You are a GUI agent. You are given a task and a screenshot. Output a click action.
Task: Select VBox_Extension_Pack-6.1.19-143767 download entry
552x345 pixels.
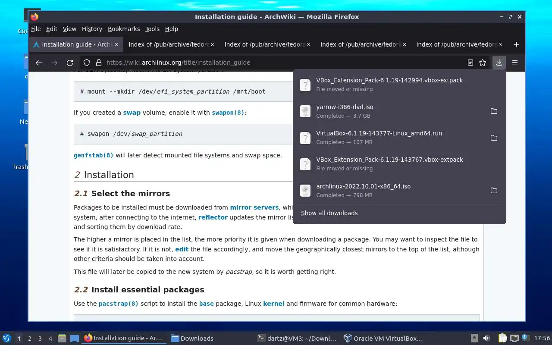click(x=399, y=164)
